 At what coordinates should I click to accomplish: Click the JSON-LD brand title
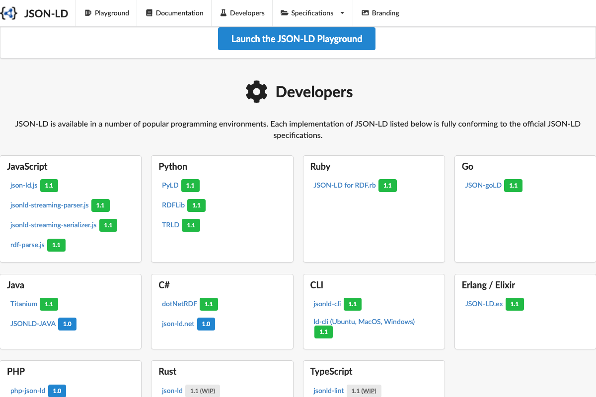(x=46, y=13)
